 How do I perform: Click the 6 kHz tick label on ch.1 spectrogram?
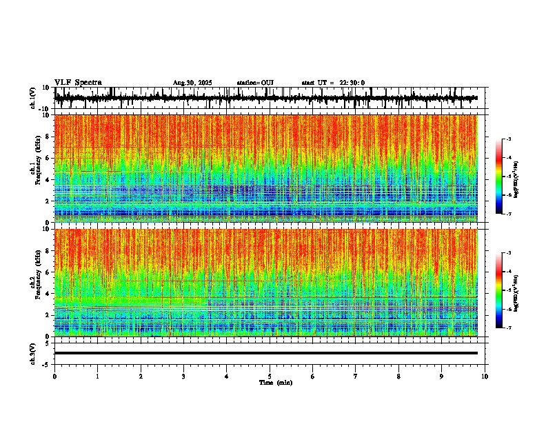(x=48, y=159)
